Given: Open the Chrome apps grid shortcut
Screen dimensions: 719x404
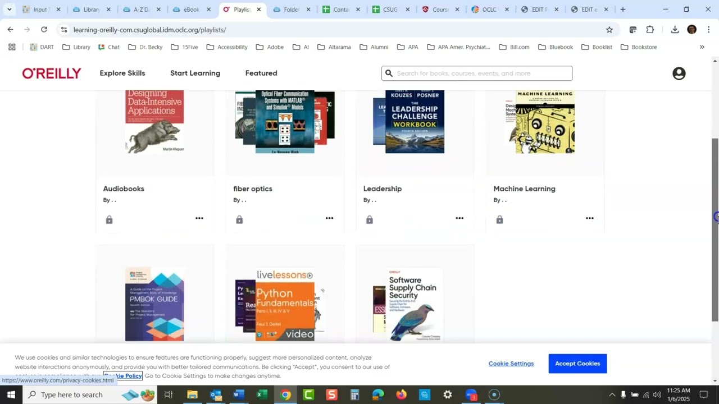Looking at the screenshot, I should [x=12, y=47].
